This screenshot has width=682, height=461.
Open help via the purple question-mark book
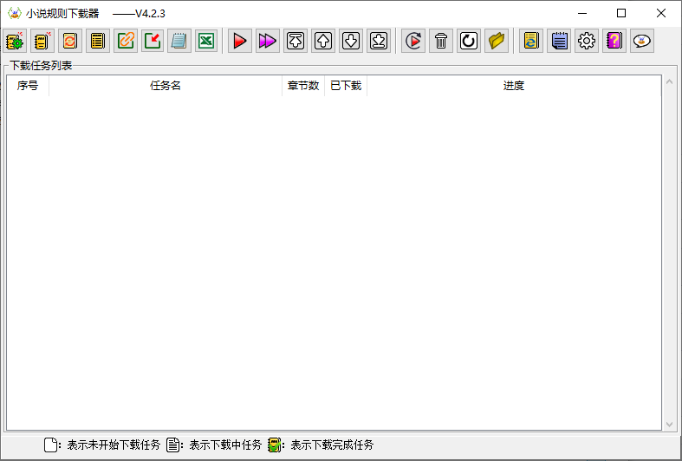(614, 41)
